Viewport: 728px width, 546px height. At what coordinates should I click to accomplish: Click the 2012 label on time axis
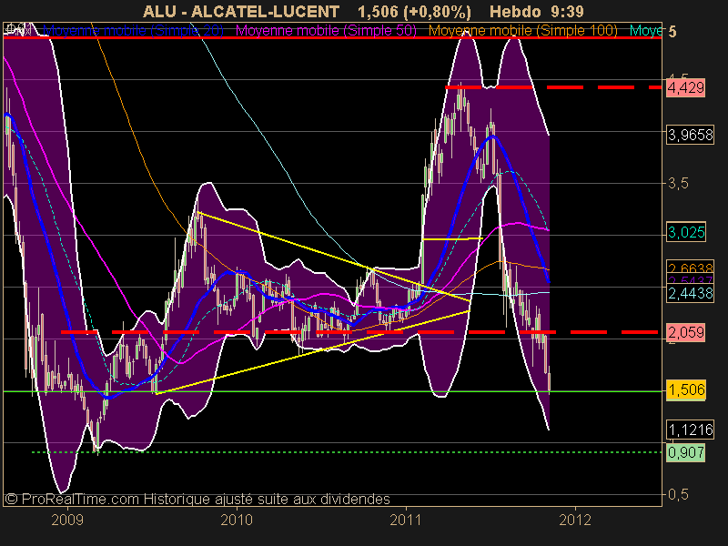point(575,520)
